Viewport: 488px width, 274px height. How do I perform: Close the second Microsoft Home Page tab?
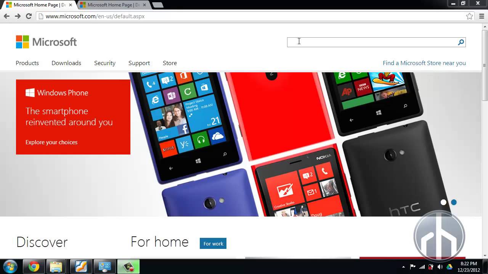pos(144,5)
